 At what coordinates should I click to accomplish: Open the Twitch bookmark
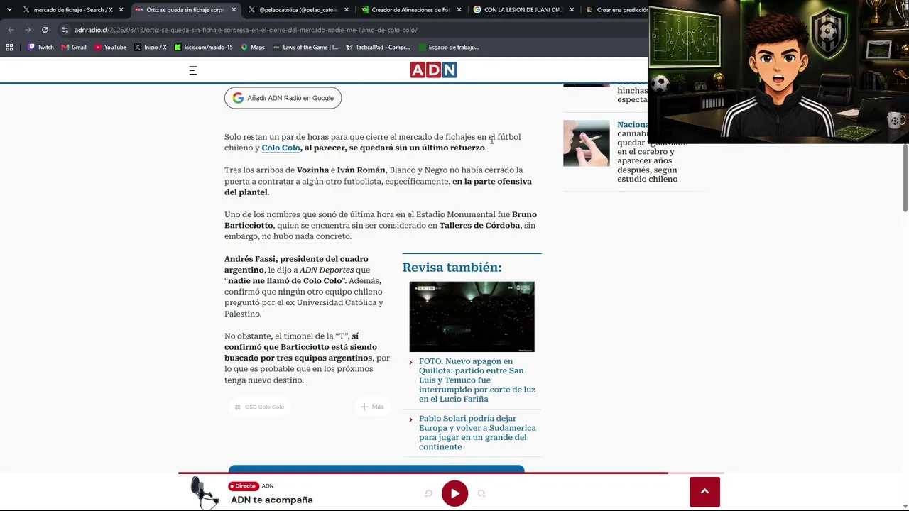[x=40, y=48]
